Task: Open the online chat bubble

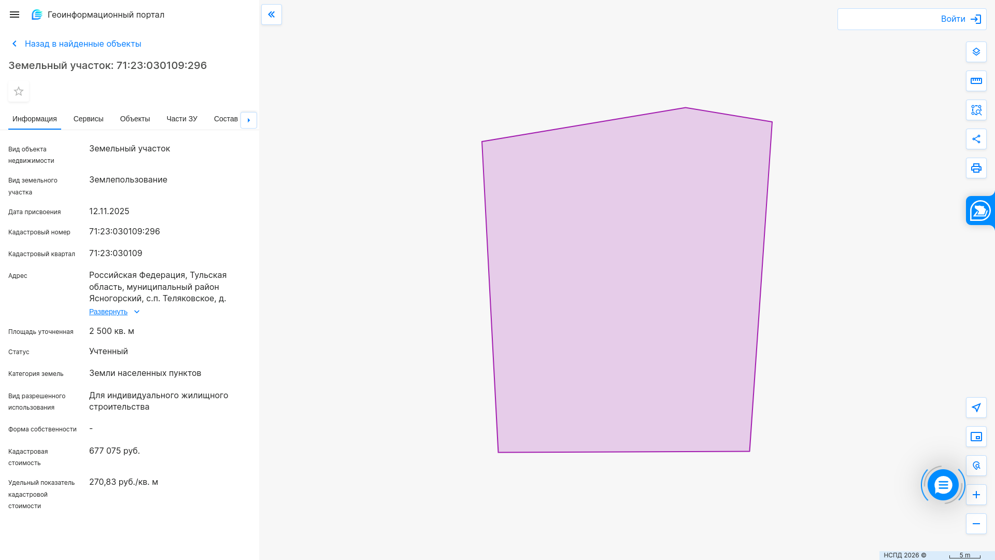Action: click(x=943, y=485)
